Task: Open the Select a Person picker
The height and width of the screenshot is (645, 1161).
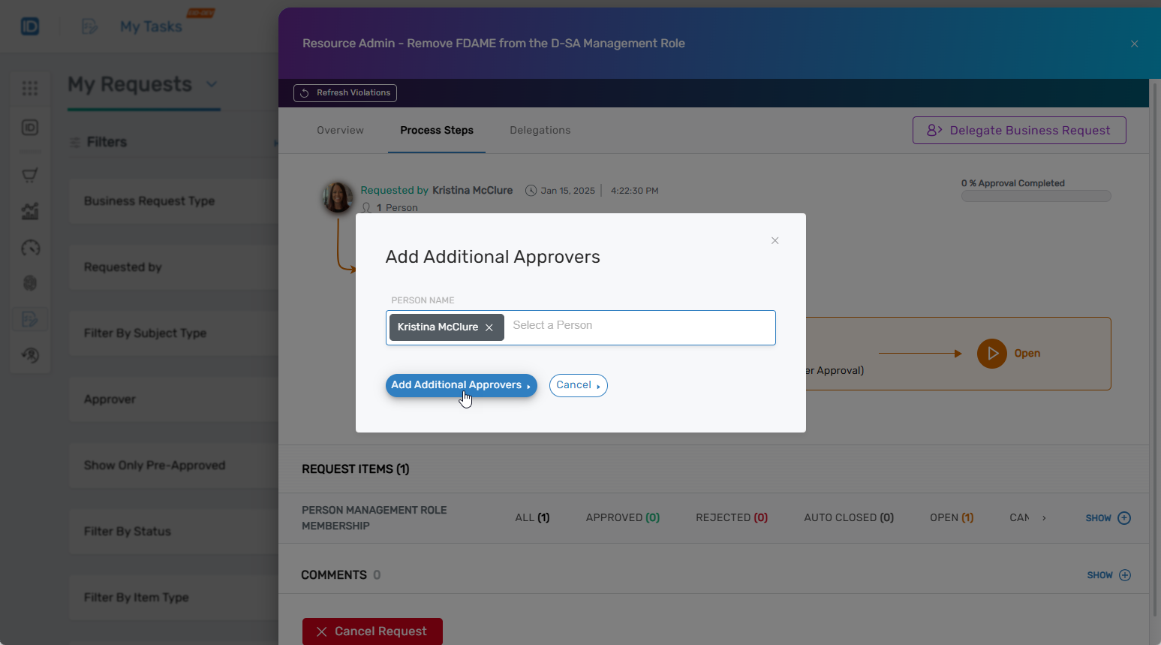Action: pyautogui.click(x=638, y=327)
